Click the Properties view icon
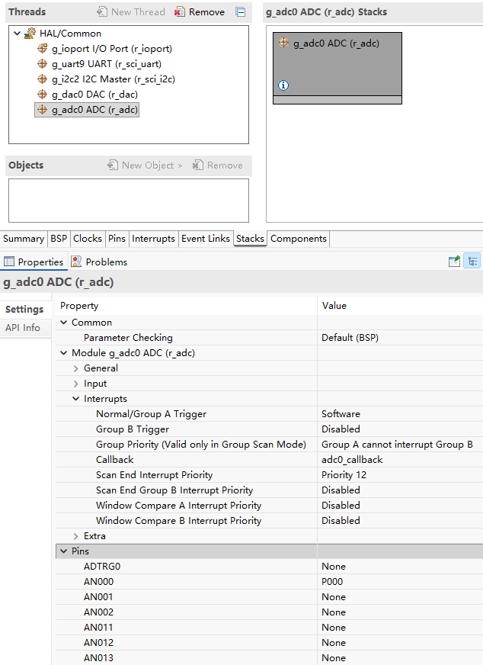This screenshot has height=665, width=483. tap(9, 262)
